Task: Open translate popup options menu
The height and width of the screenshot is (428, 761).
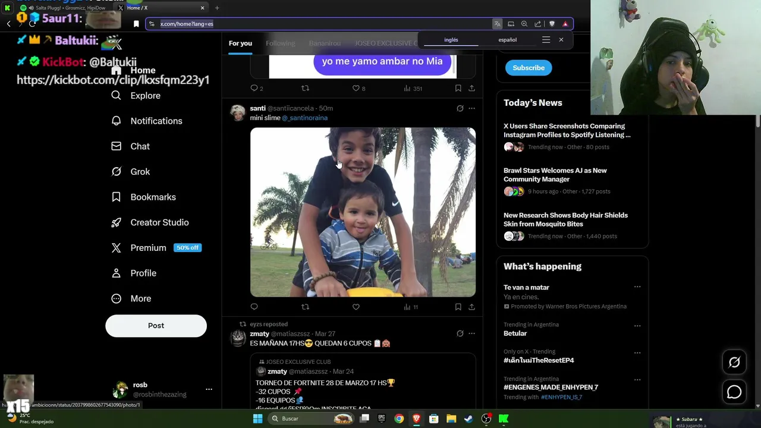Action: click(546, 40)
